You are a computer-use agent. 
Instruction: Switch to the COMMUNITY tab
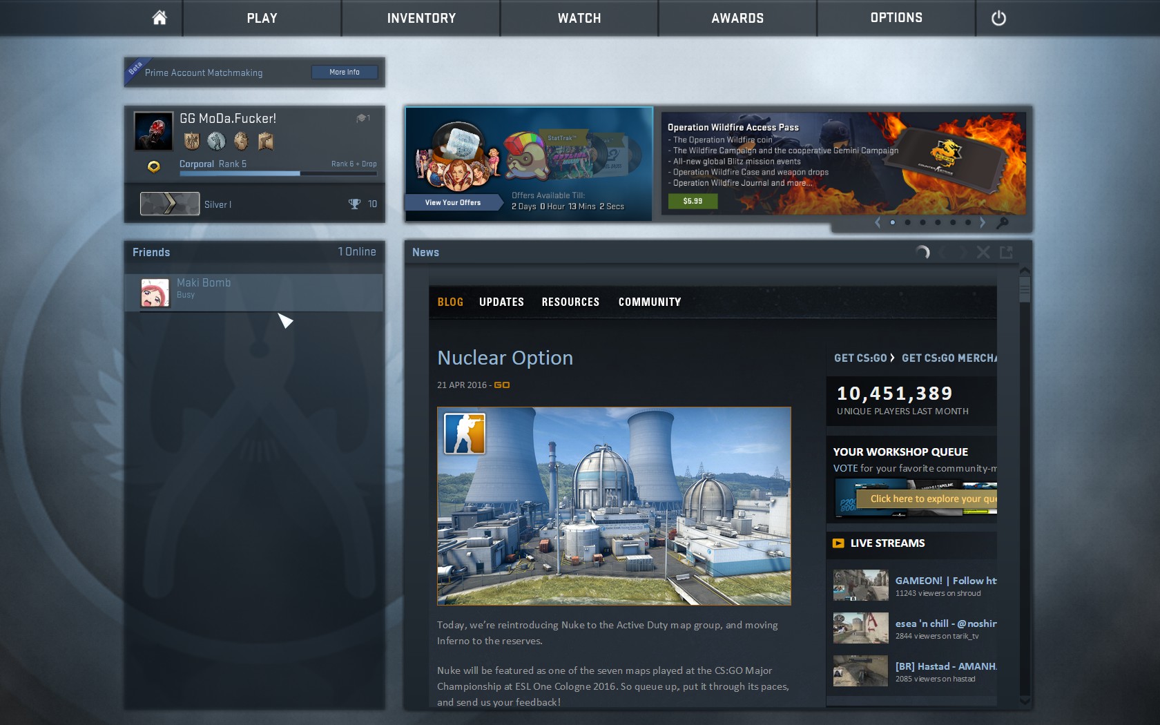pos(650,302)
